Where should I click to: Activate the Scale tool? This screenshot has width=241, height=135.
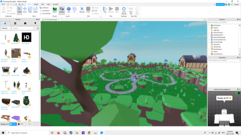pos(30,10)
